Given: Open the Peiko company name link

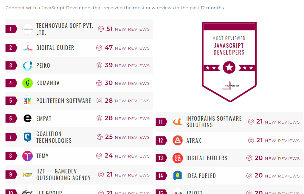Looking at the screenshot, I should coord(43,66).
